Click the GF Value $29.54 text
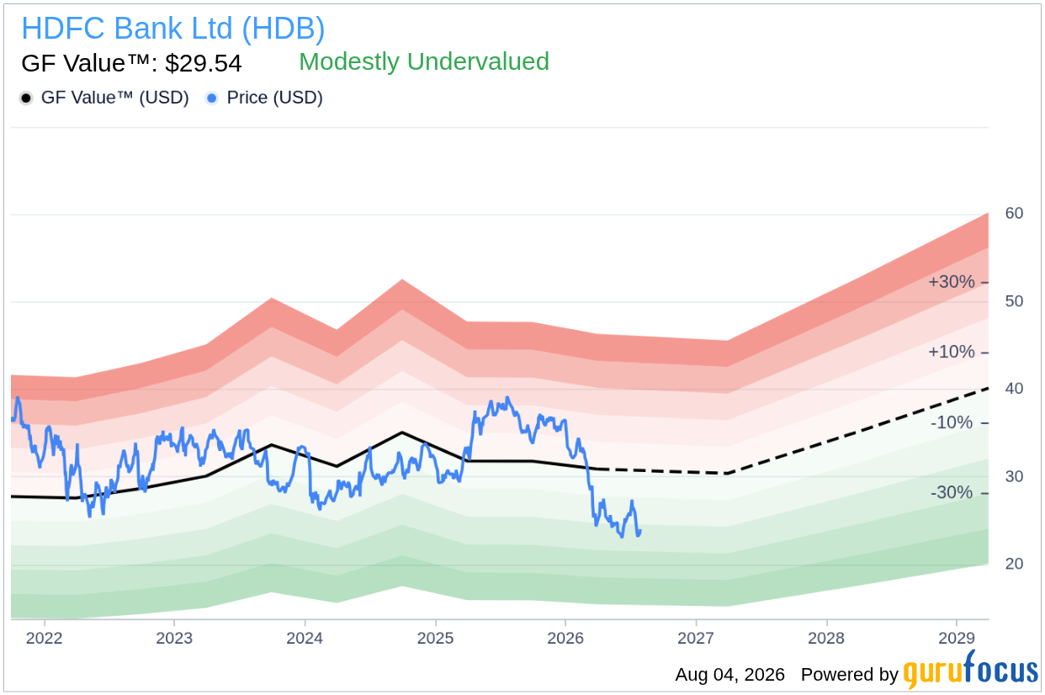The width and height of the screenshot is (1045, 695). (131, 63)
